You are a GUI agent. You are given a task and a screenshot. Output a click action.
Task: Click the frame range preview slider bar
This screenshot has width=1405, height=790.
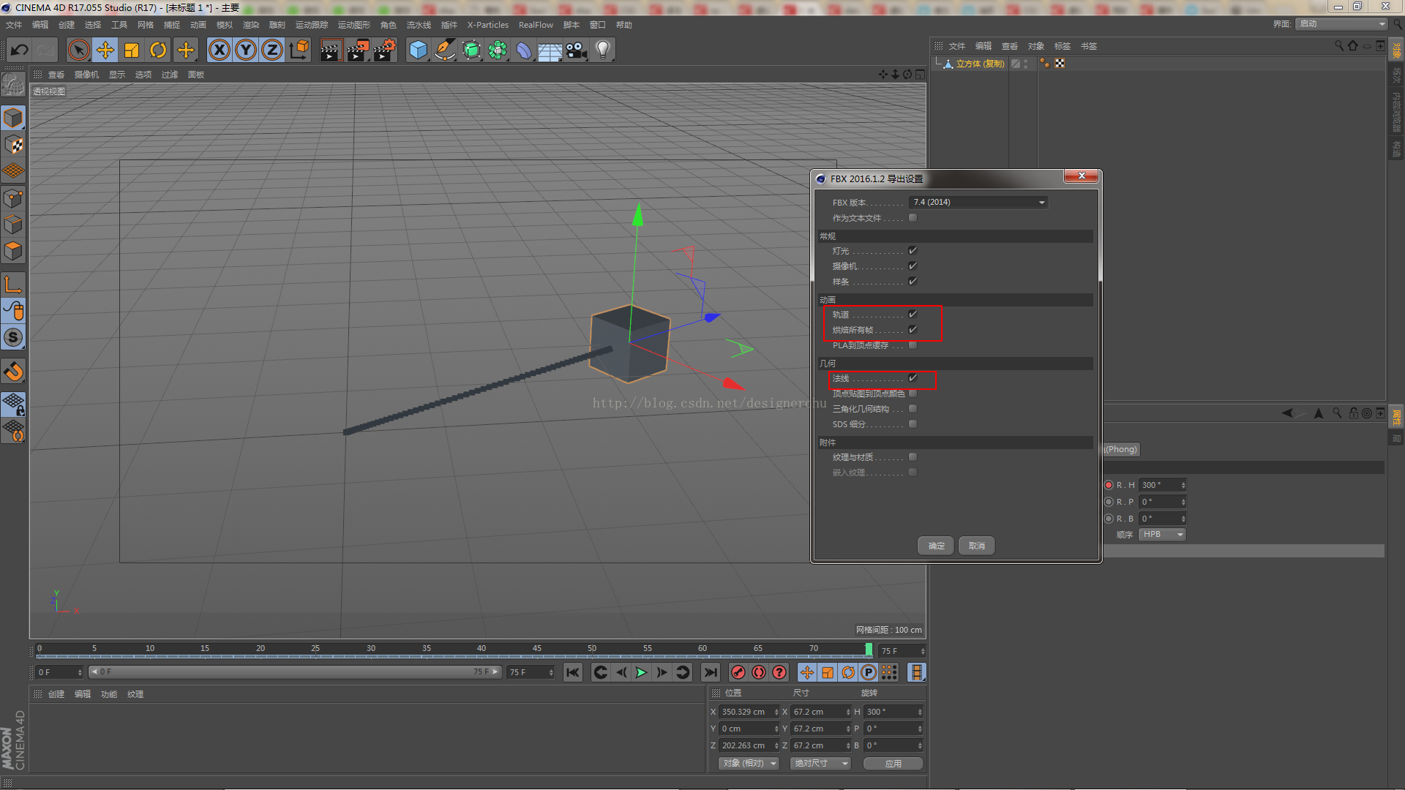coord(295,671)
